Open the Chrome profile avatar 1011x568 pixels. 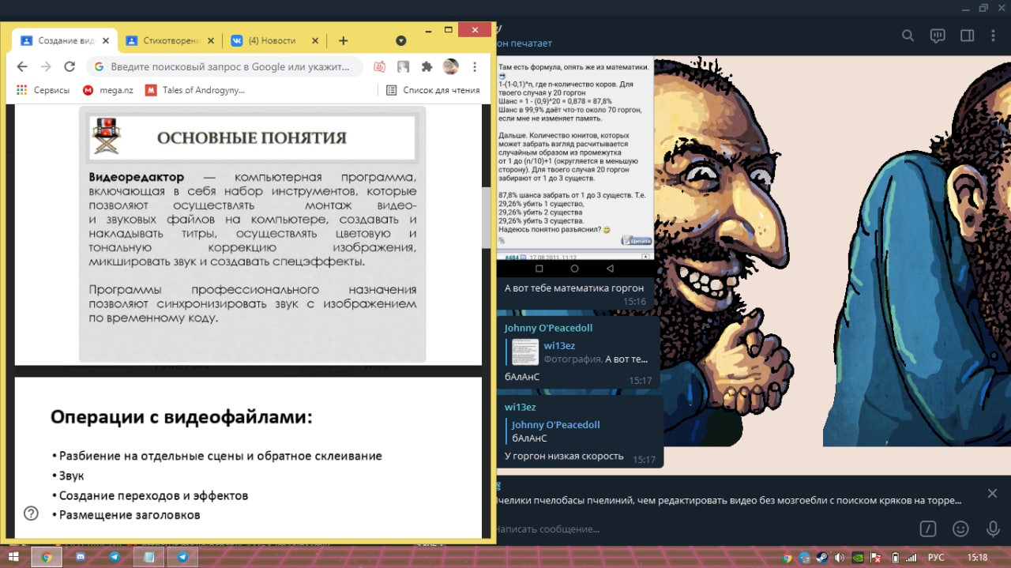point(450,67)
